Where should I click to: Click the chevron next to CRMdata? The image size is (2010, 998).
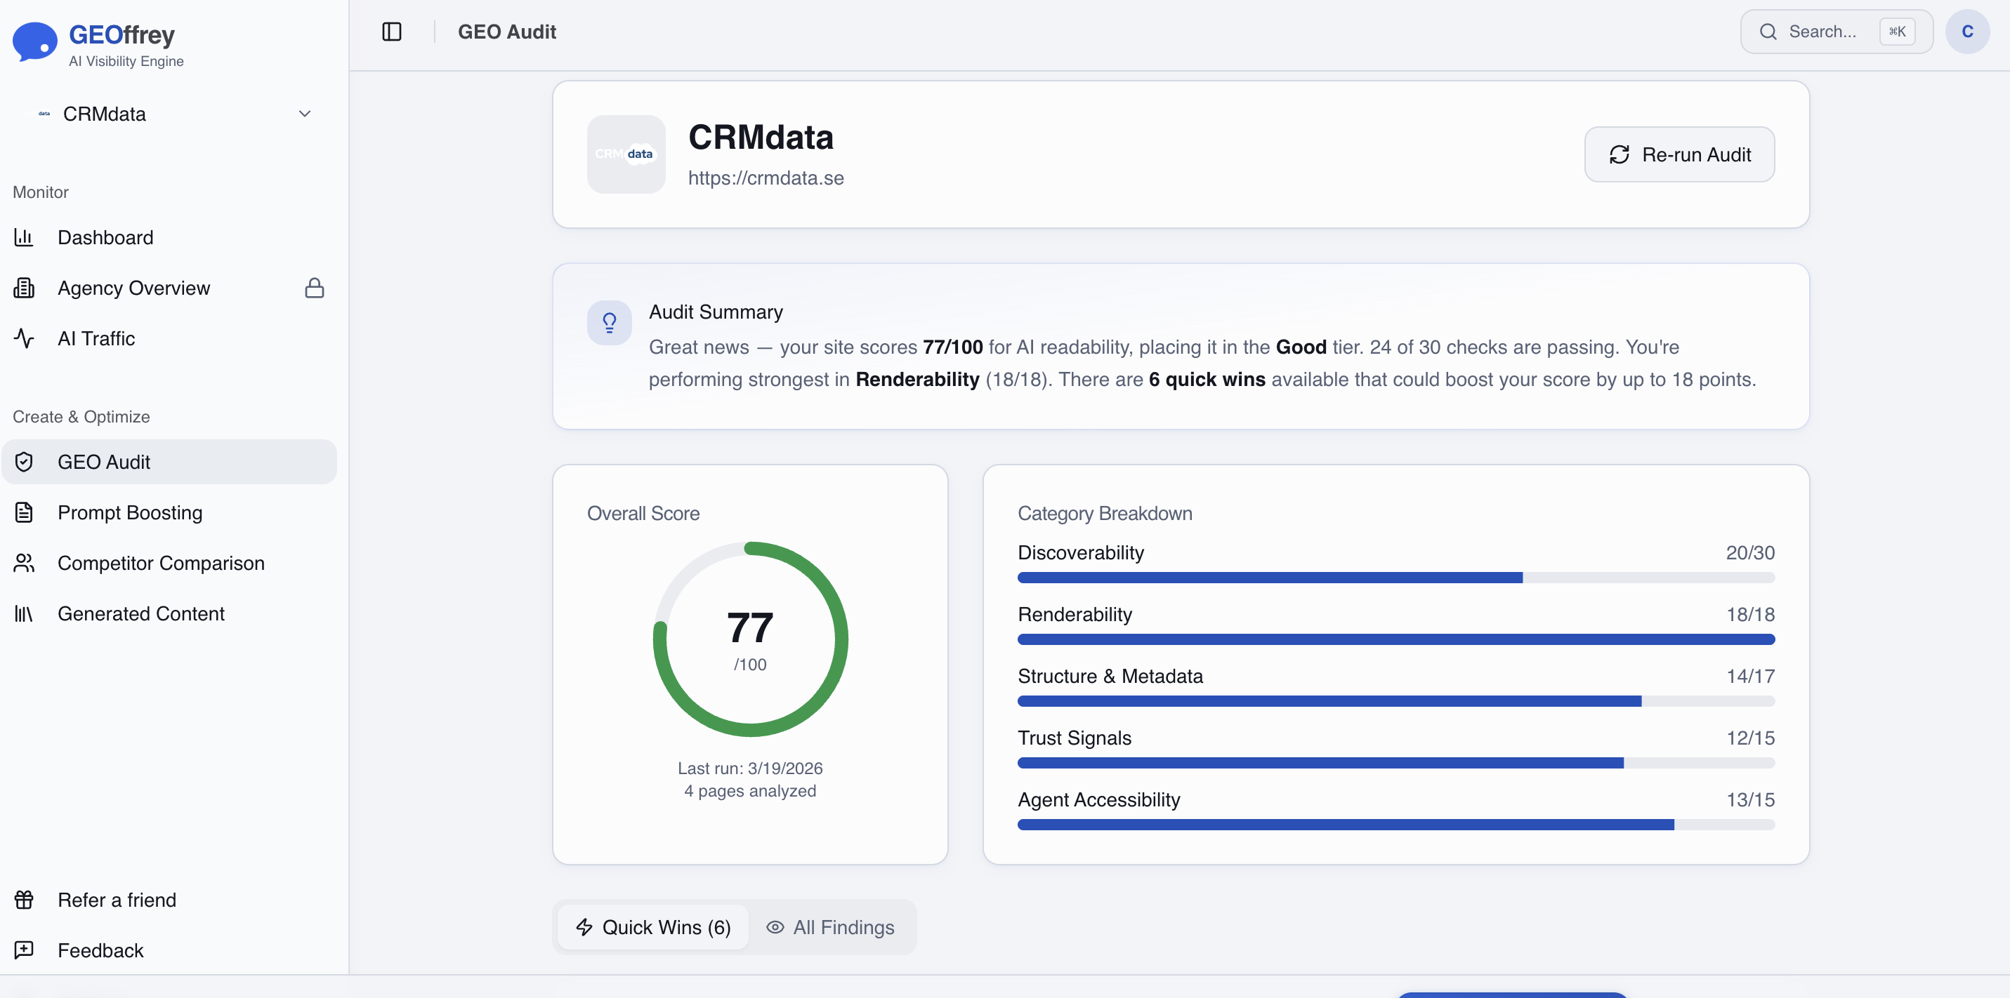[x=305, y=114]
